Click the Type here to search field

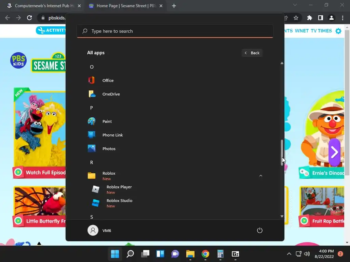click(175, 31)
